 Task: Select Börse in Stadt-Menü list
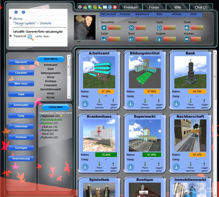pyautogui.click(x=51, y=77)
